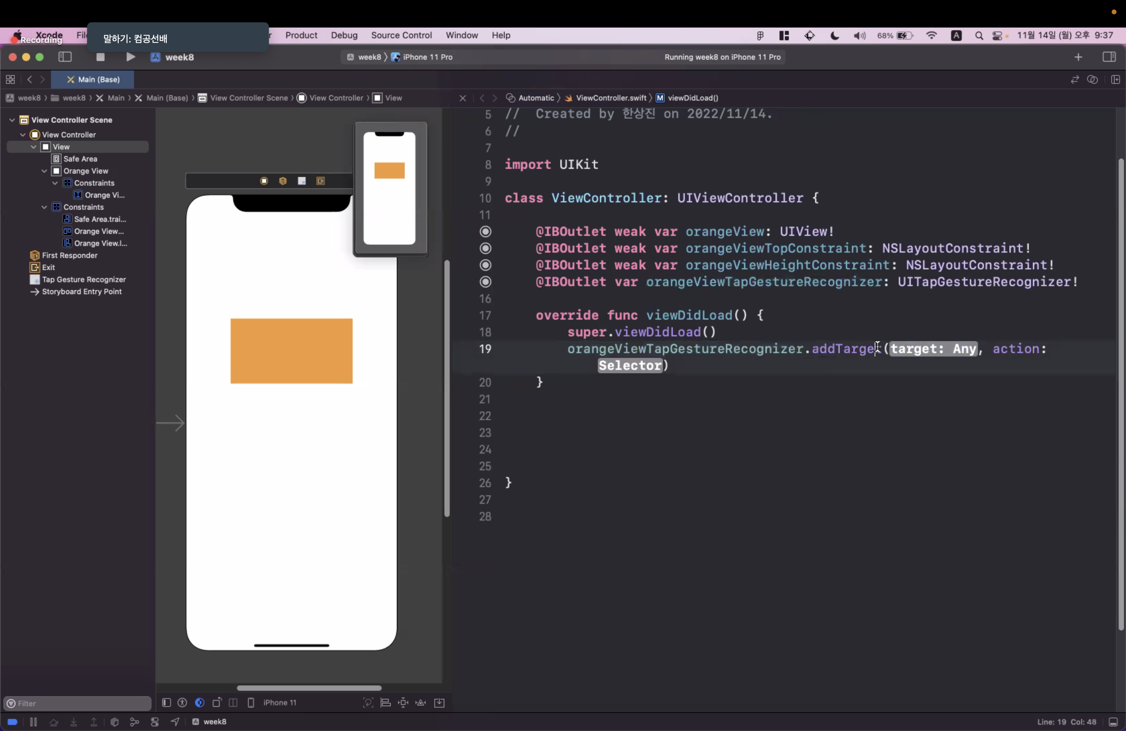Click First Responder cube in scene dock
This screenshot has width=1126, height=731.
coord(283,181)
